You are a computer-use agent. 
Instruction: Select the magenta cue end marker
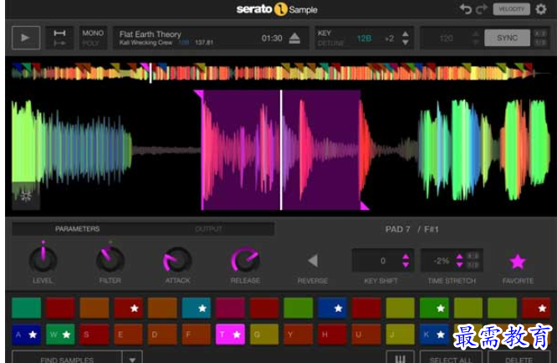(365, 206)
